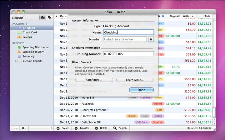Switch Library to tags view icon
Image resolution: width=225 pixels, height=140 pixels.
[50, 17]
